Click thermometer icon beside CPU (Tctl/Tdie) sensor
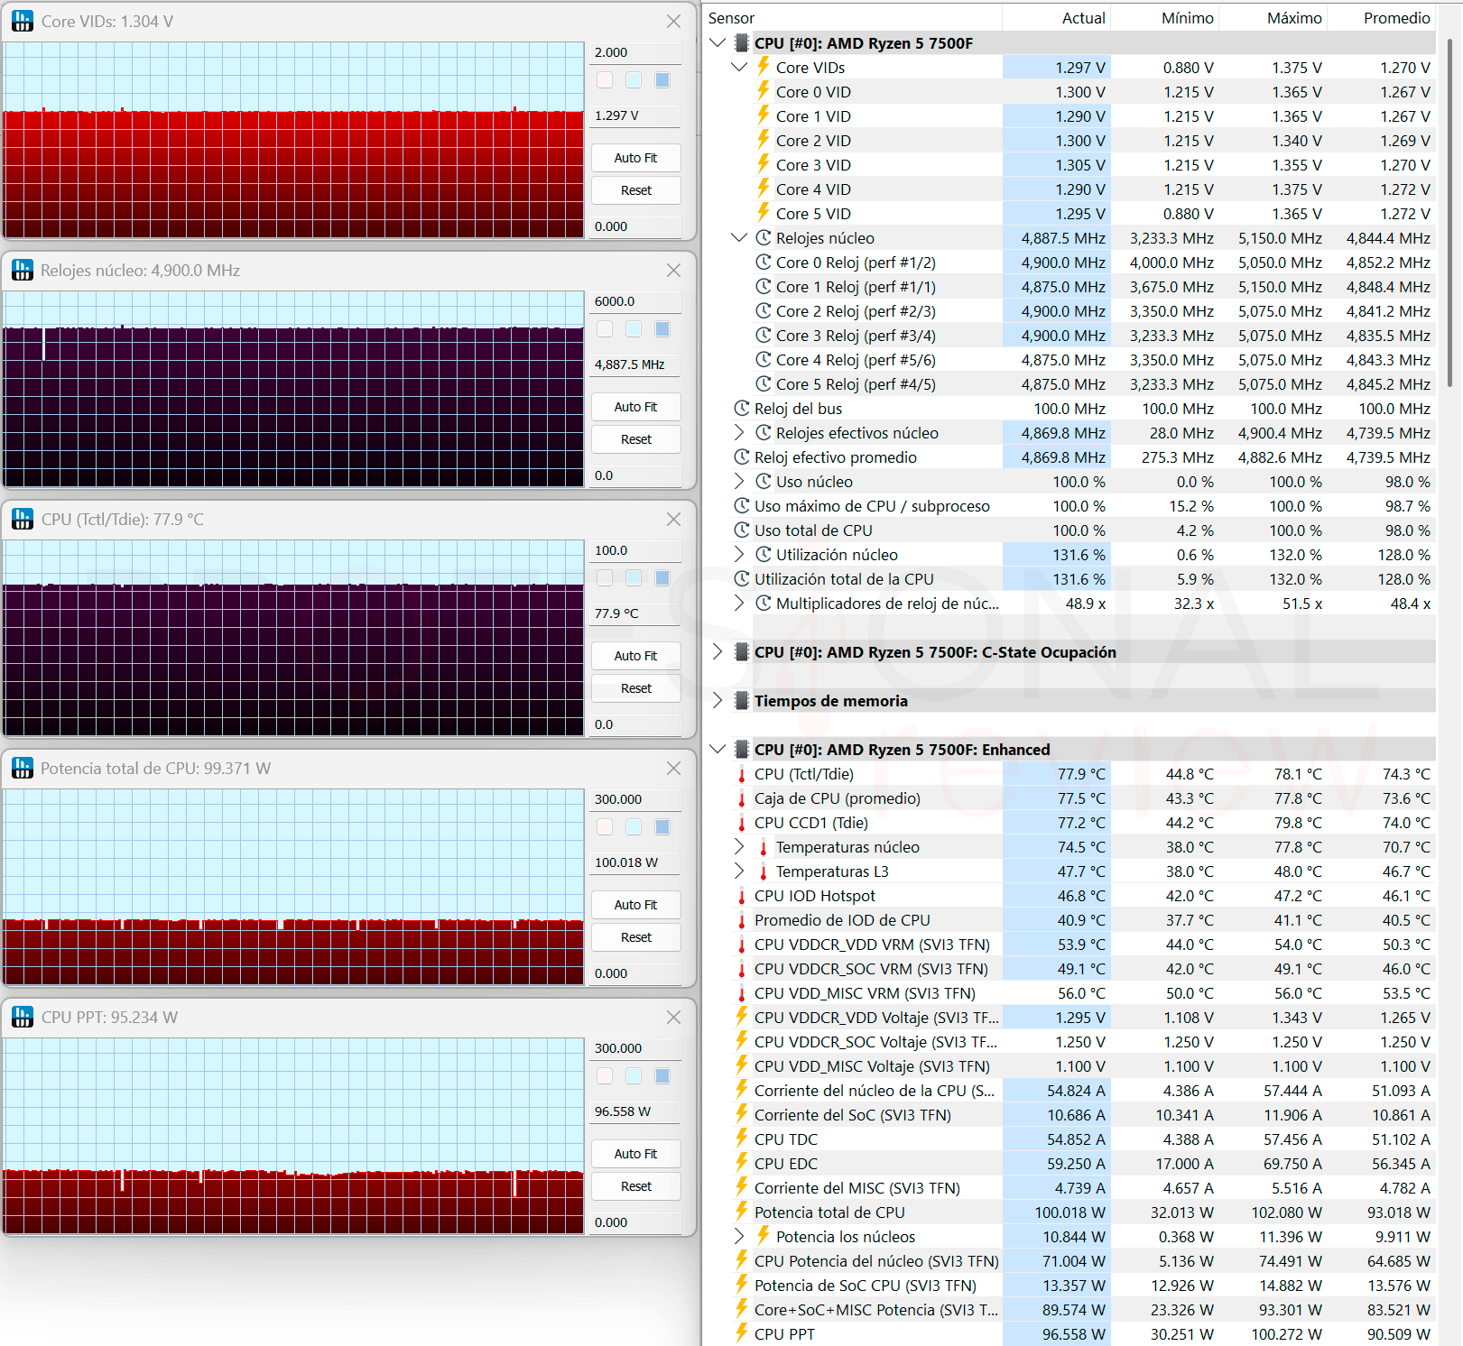 [742, 774]
